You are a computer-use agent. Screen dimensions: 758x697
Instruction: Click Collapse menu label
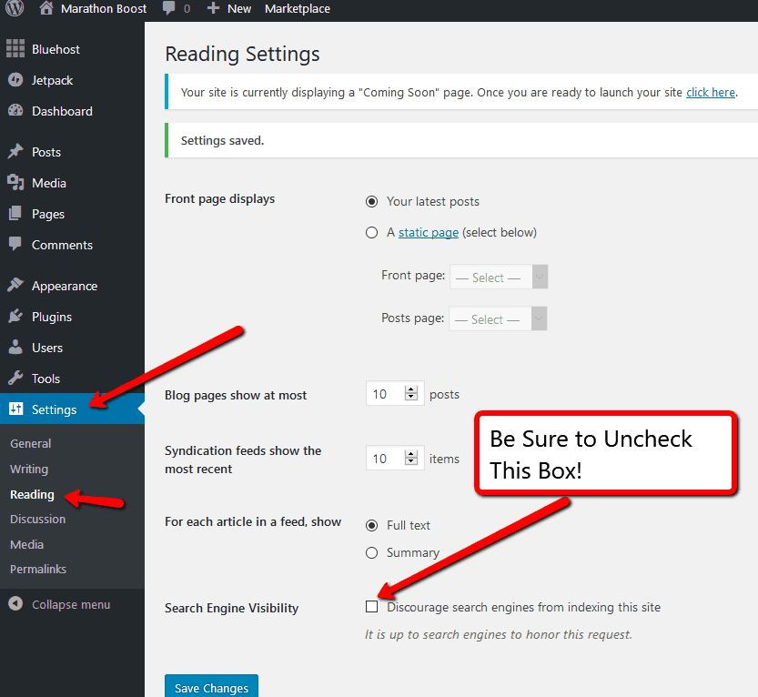(x=71, y=605)
